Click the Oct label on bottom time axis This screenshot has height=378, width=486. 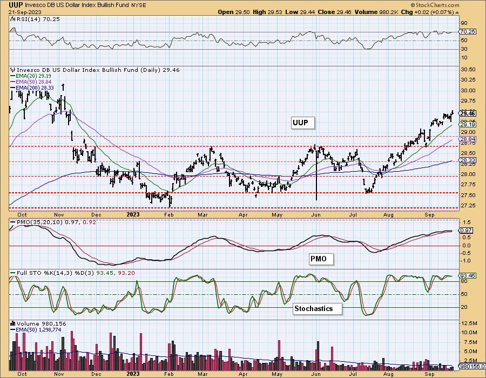click(22, 374)
